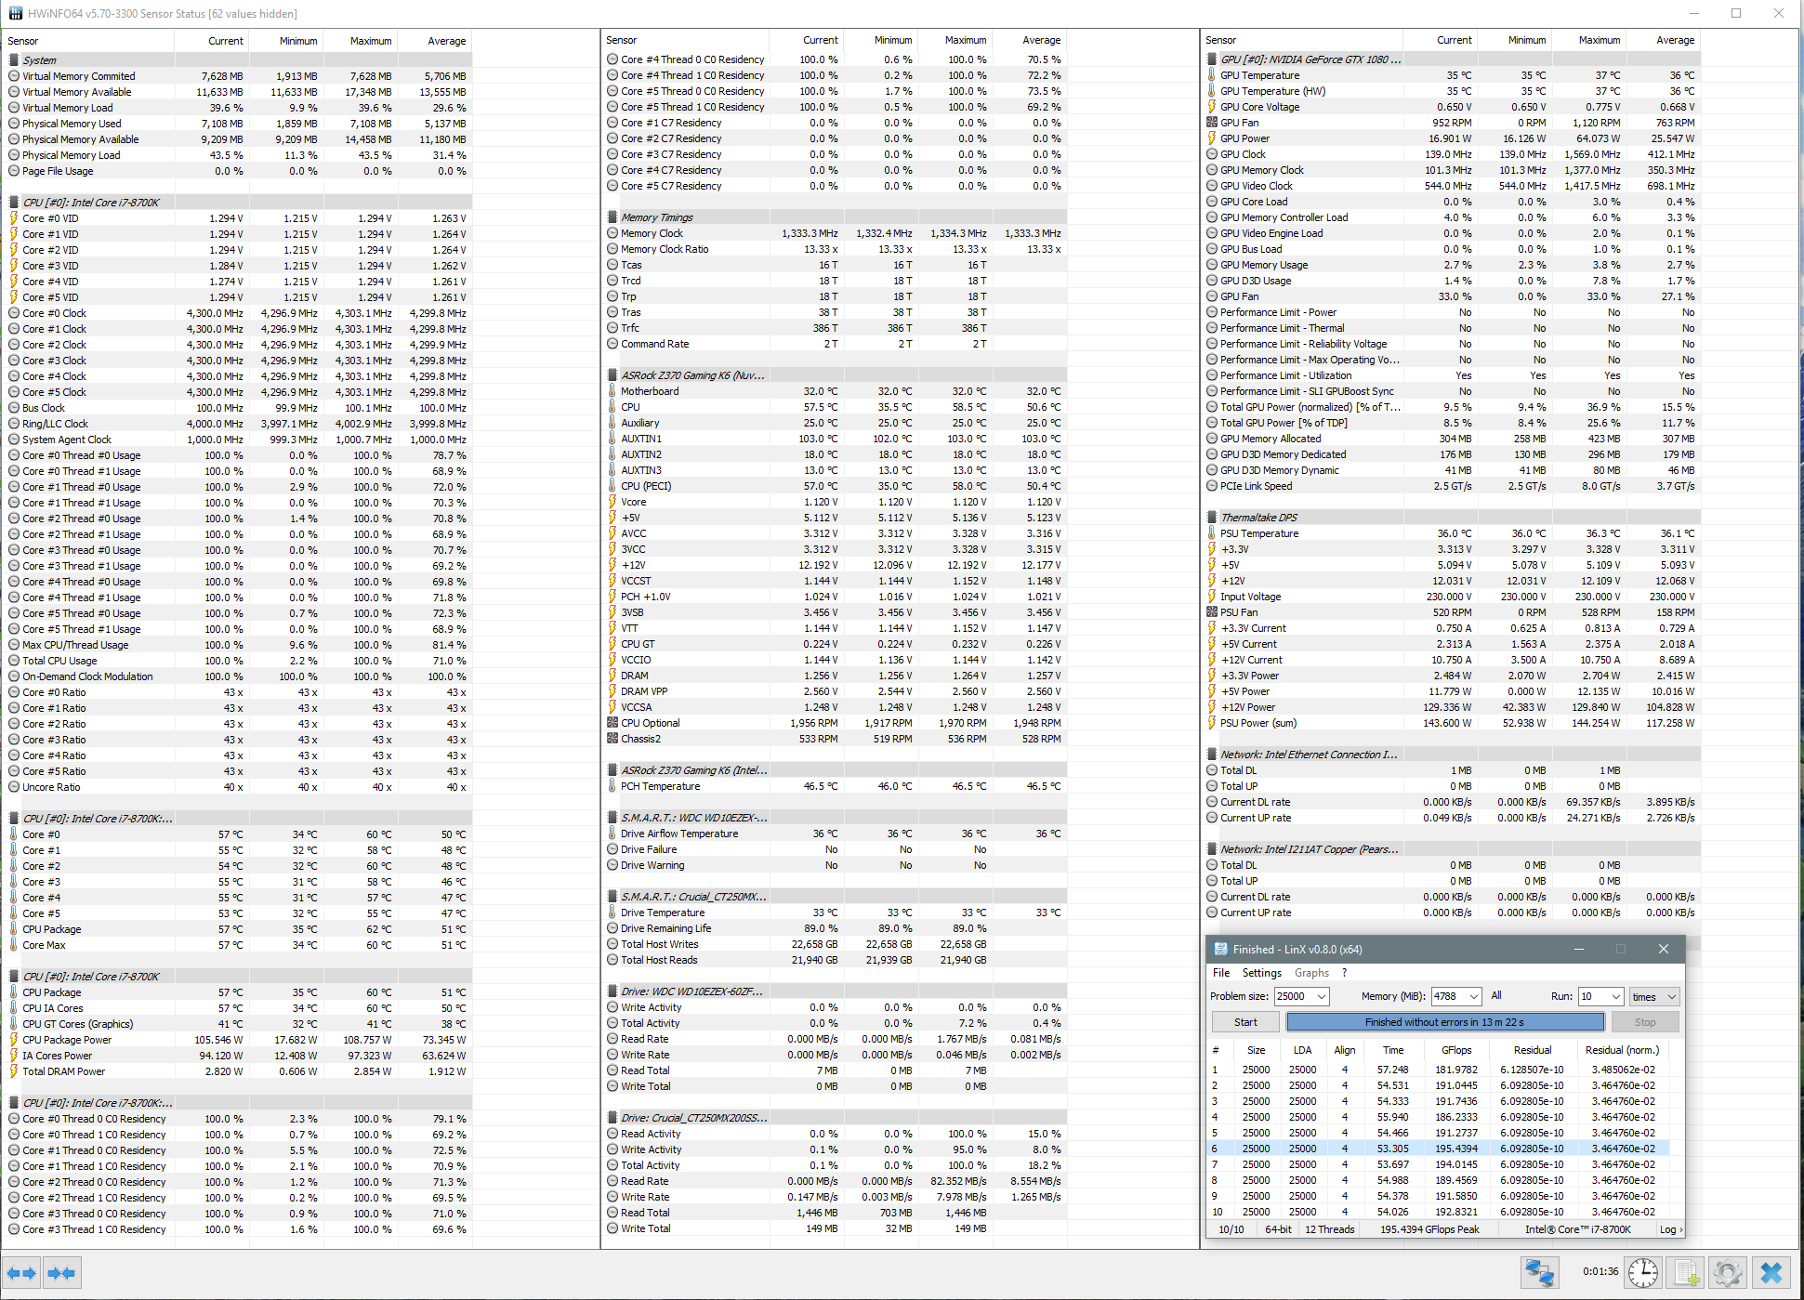Click the Log expander in status bar

[x=1671, y=1229]
